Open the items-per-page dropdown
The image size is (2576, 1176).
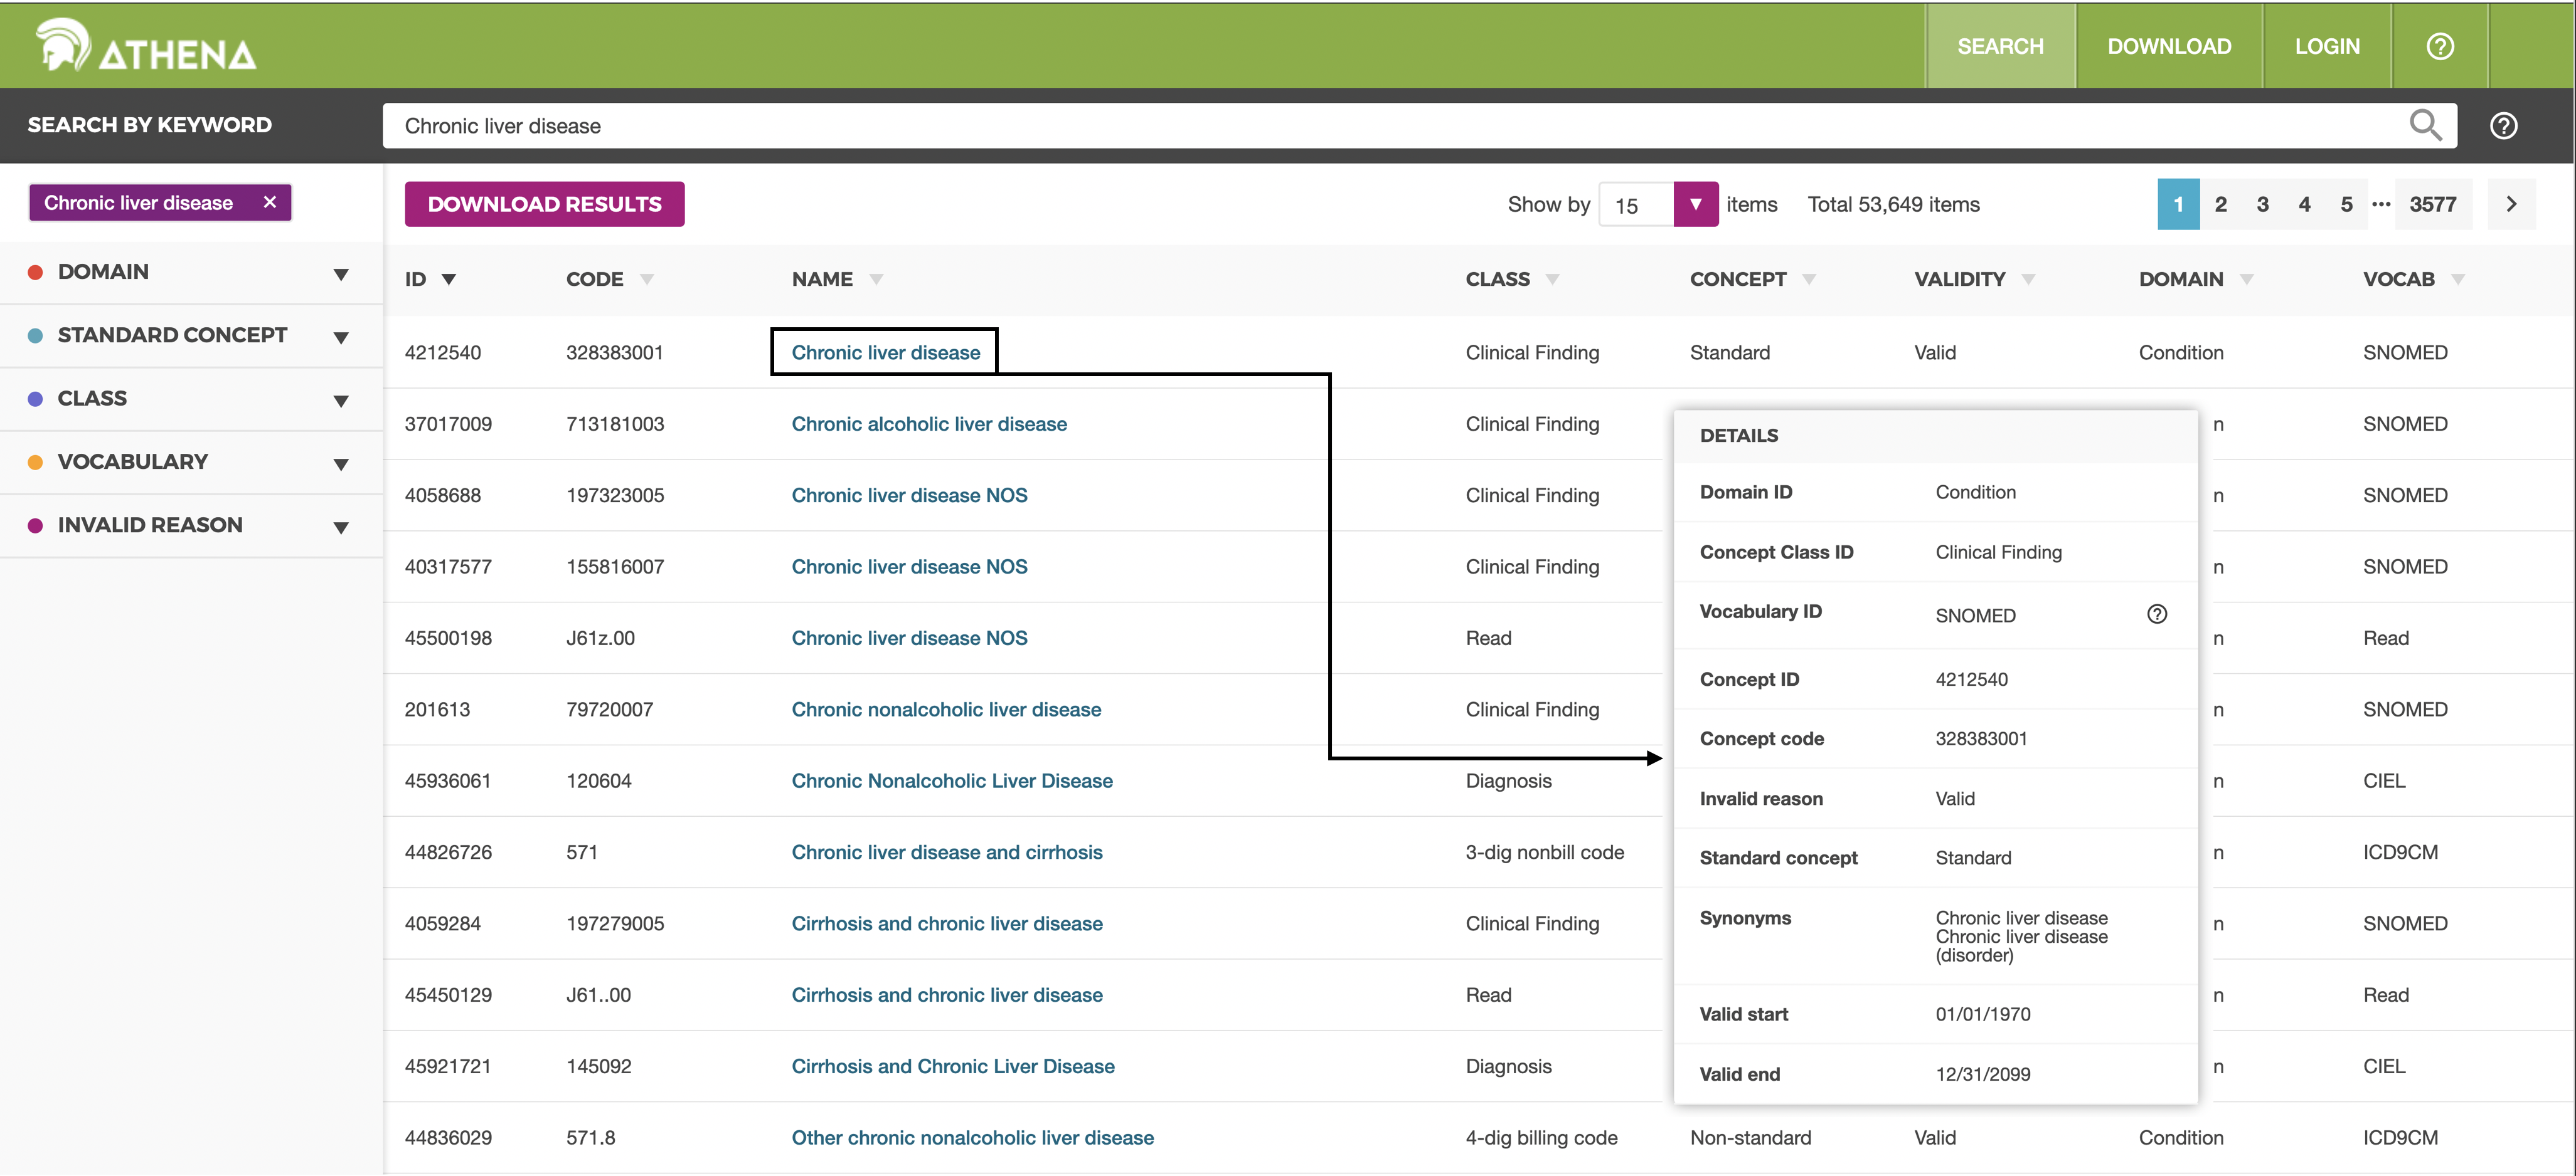click(1695, 204)
